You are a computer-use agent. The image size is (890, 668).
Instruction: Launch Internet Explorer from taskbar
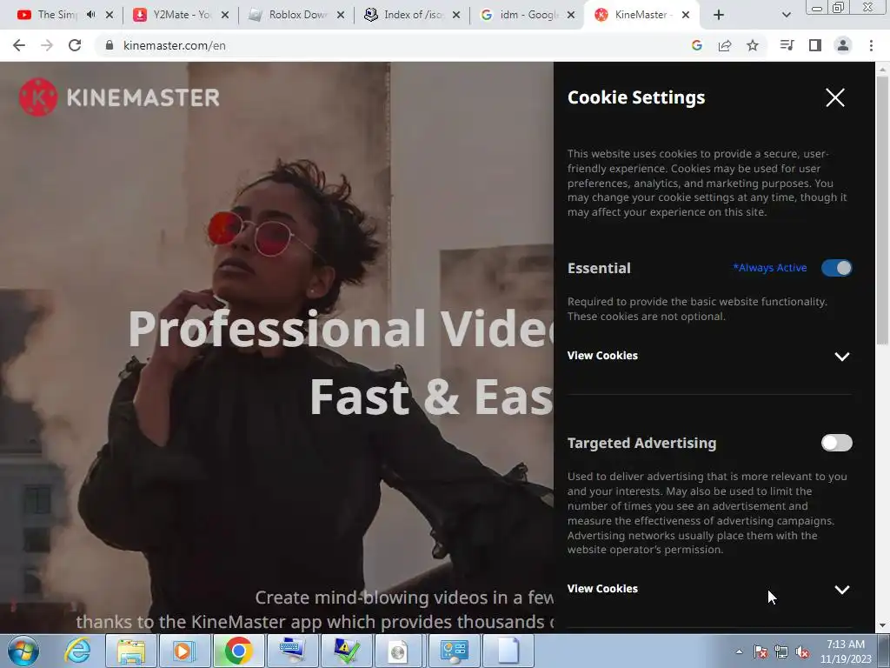coord(77,651)
